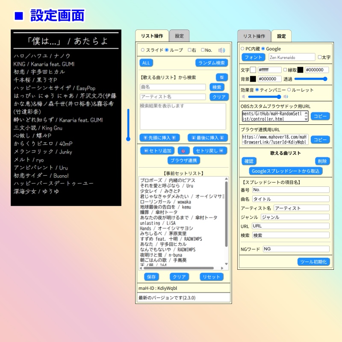Click the loud speaker icon after the 効果音 volume slider
The image size is (342, 342).
click(x=286, y=97)
